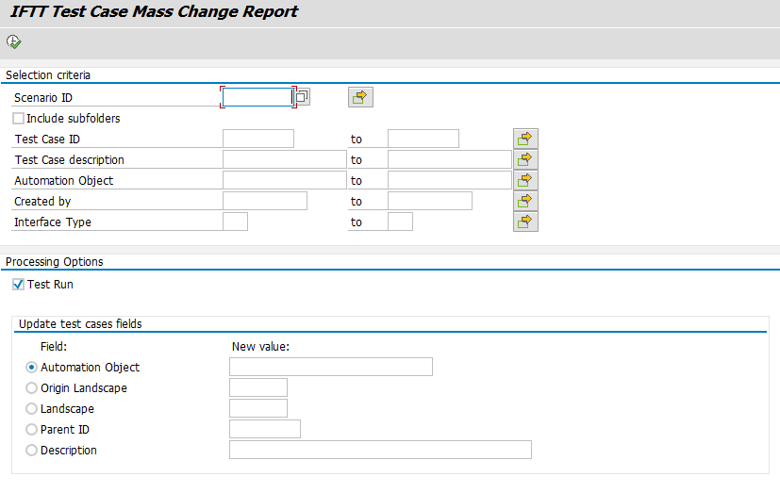Image resolution: width=780 pixels, height=493 pixels.
Task: Open multiple selection for Test Case ID
Action: click(x=525, y=139)
